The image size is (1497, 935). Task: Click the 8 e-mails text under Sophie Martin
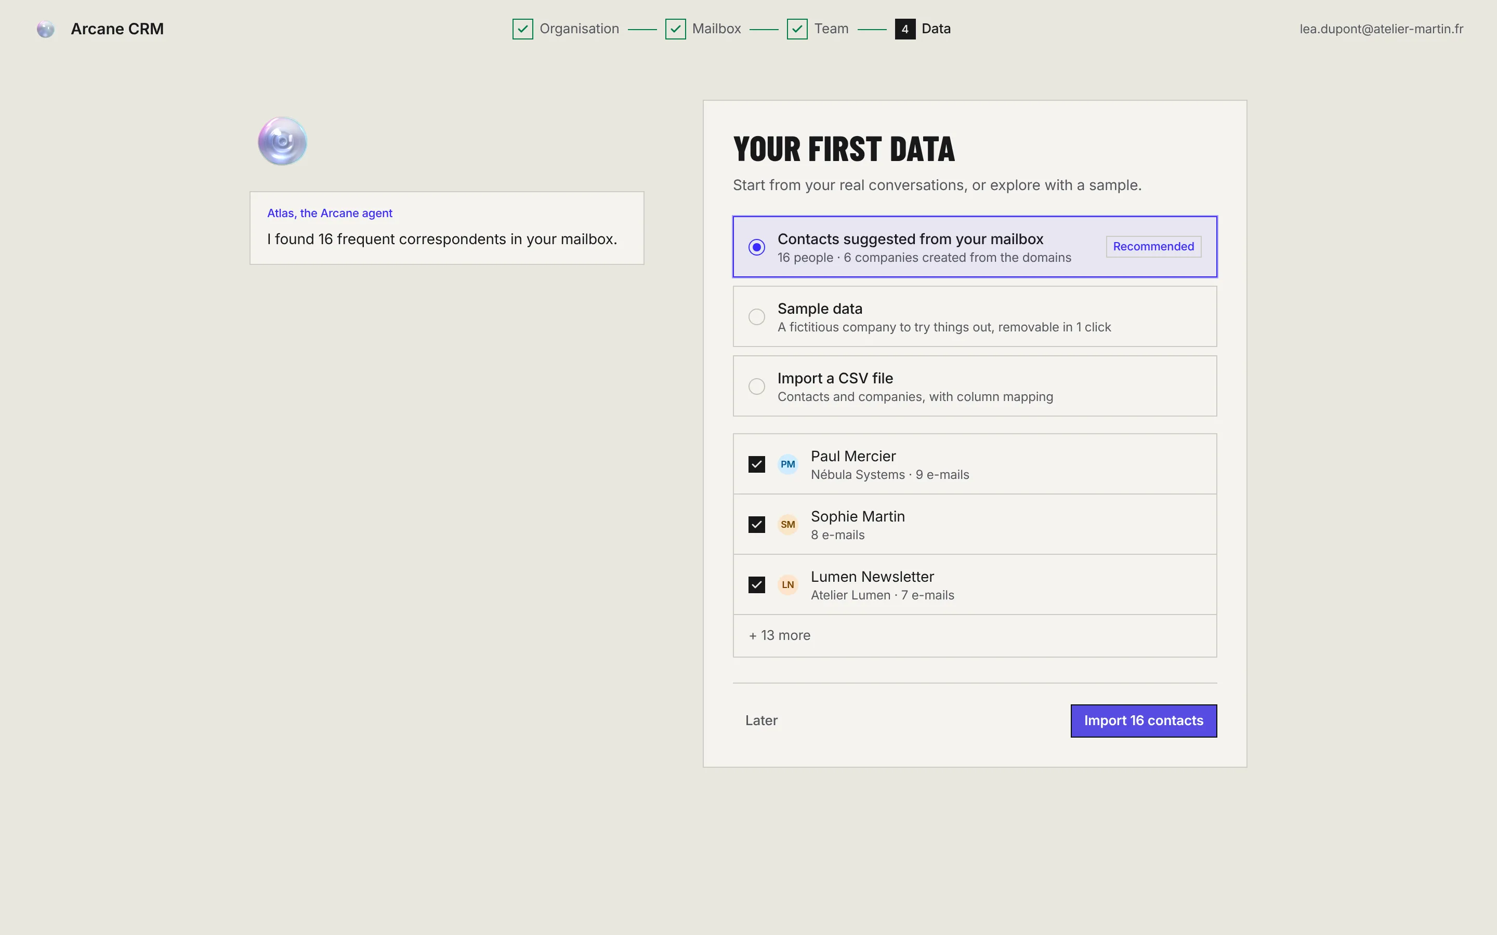click(x=837, y=536)
